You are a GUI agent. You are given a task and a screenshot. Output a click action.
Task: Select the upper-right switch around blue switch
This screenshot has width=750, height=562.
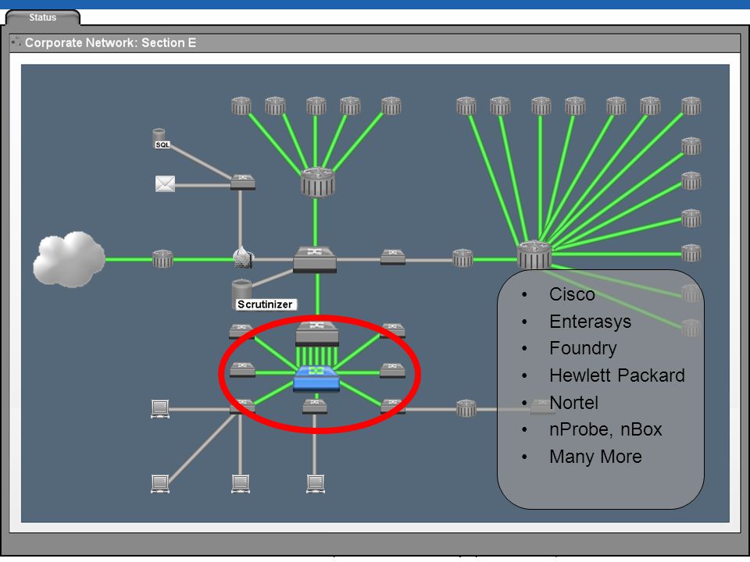393,331
